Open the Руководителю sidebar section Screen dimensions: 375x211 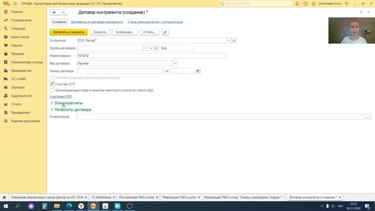[x=21, y=20]
